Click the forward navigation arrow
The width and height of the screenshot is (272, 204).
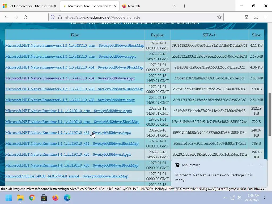click(x=16, y=17)
